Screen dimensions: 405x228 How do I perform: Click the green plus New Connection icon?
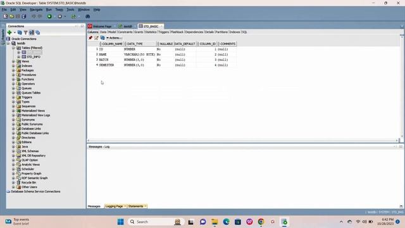click(9, 32)
